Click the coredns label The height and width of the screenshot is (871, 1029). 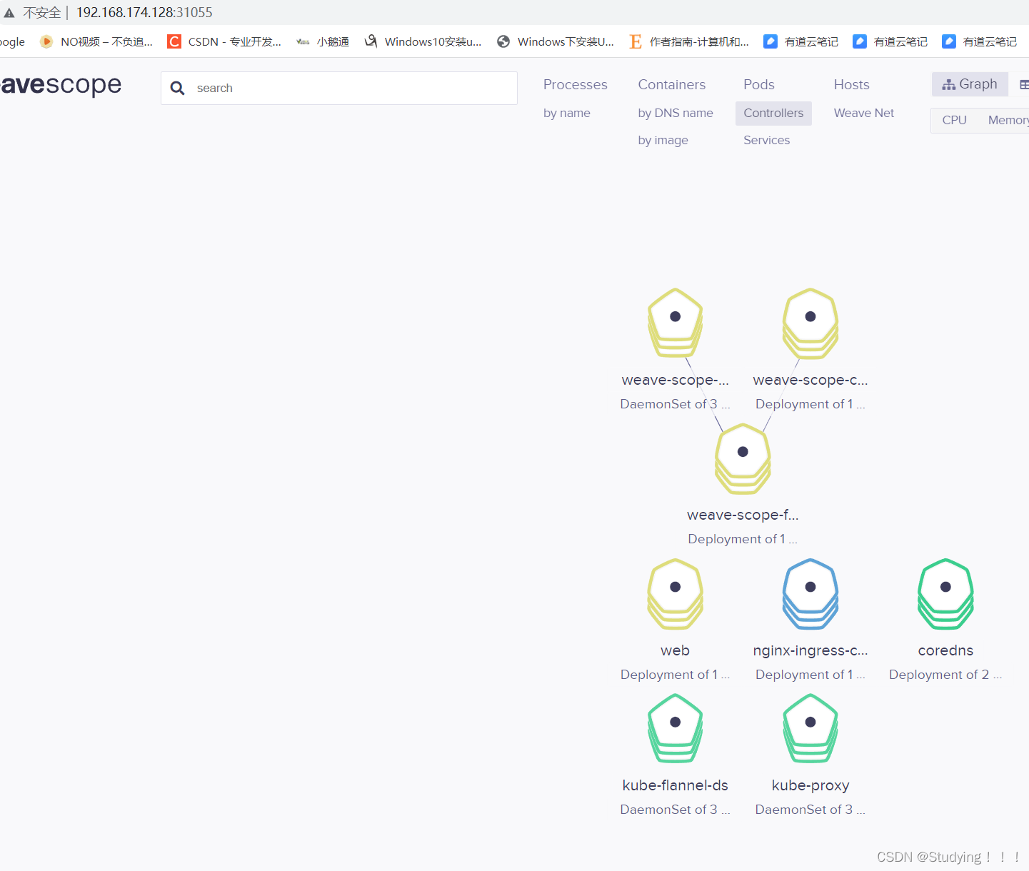click(945, 650)
